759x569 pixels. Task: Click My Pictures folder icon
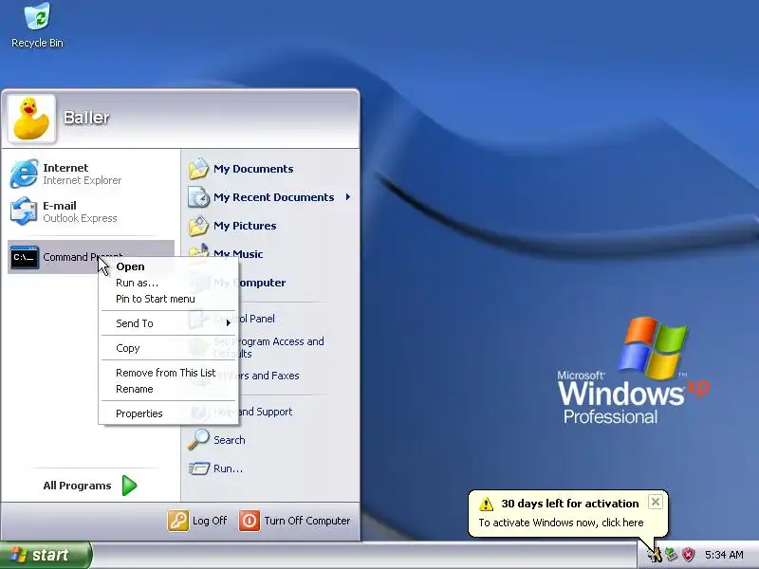point(198,226)
